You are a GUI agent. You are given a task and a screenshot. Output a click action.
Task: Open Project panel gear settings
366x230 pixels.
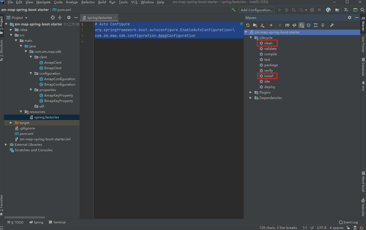click(x=69, y=18)
